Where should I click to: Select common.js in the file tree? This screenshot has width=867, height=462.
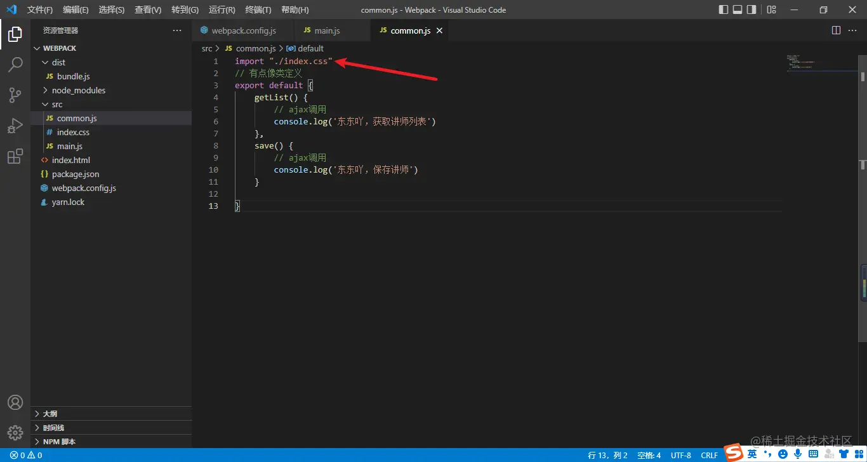coord(111,118)
